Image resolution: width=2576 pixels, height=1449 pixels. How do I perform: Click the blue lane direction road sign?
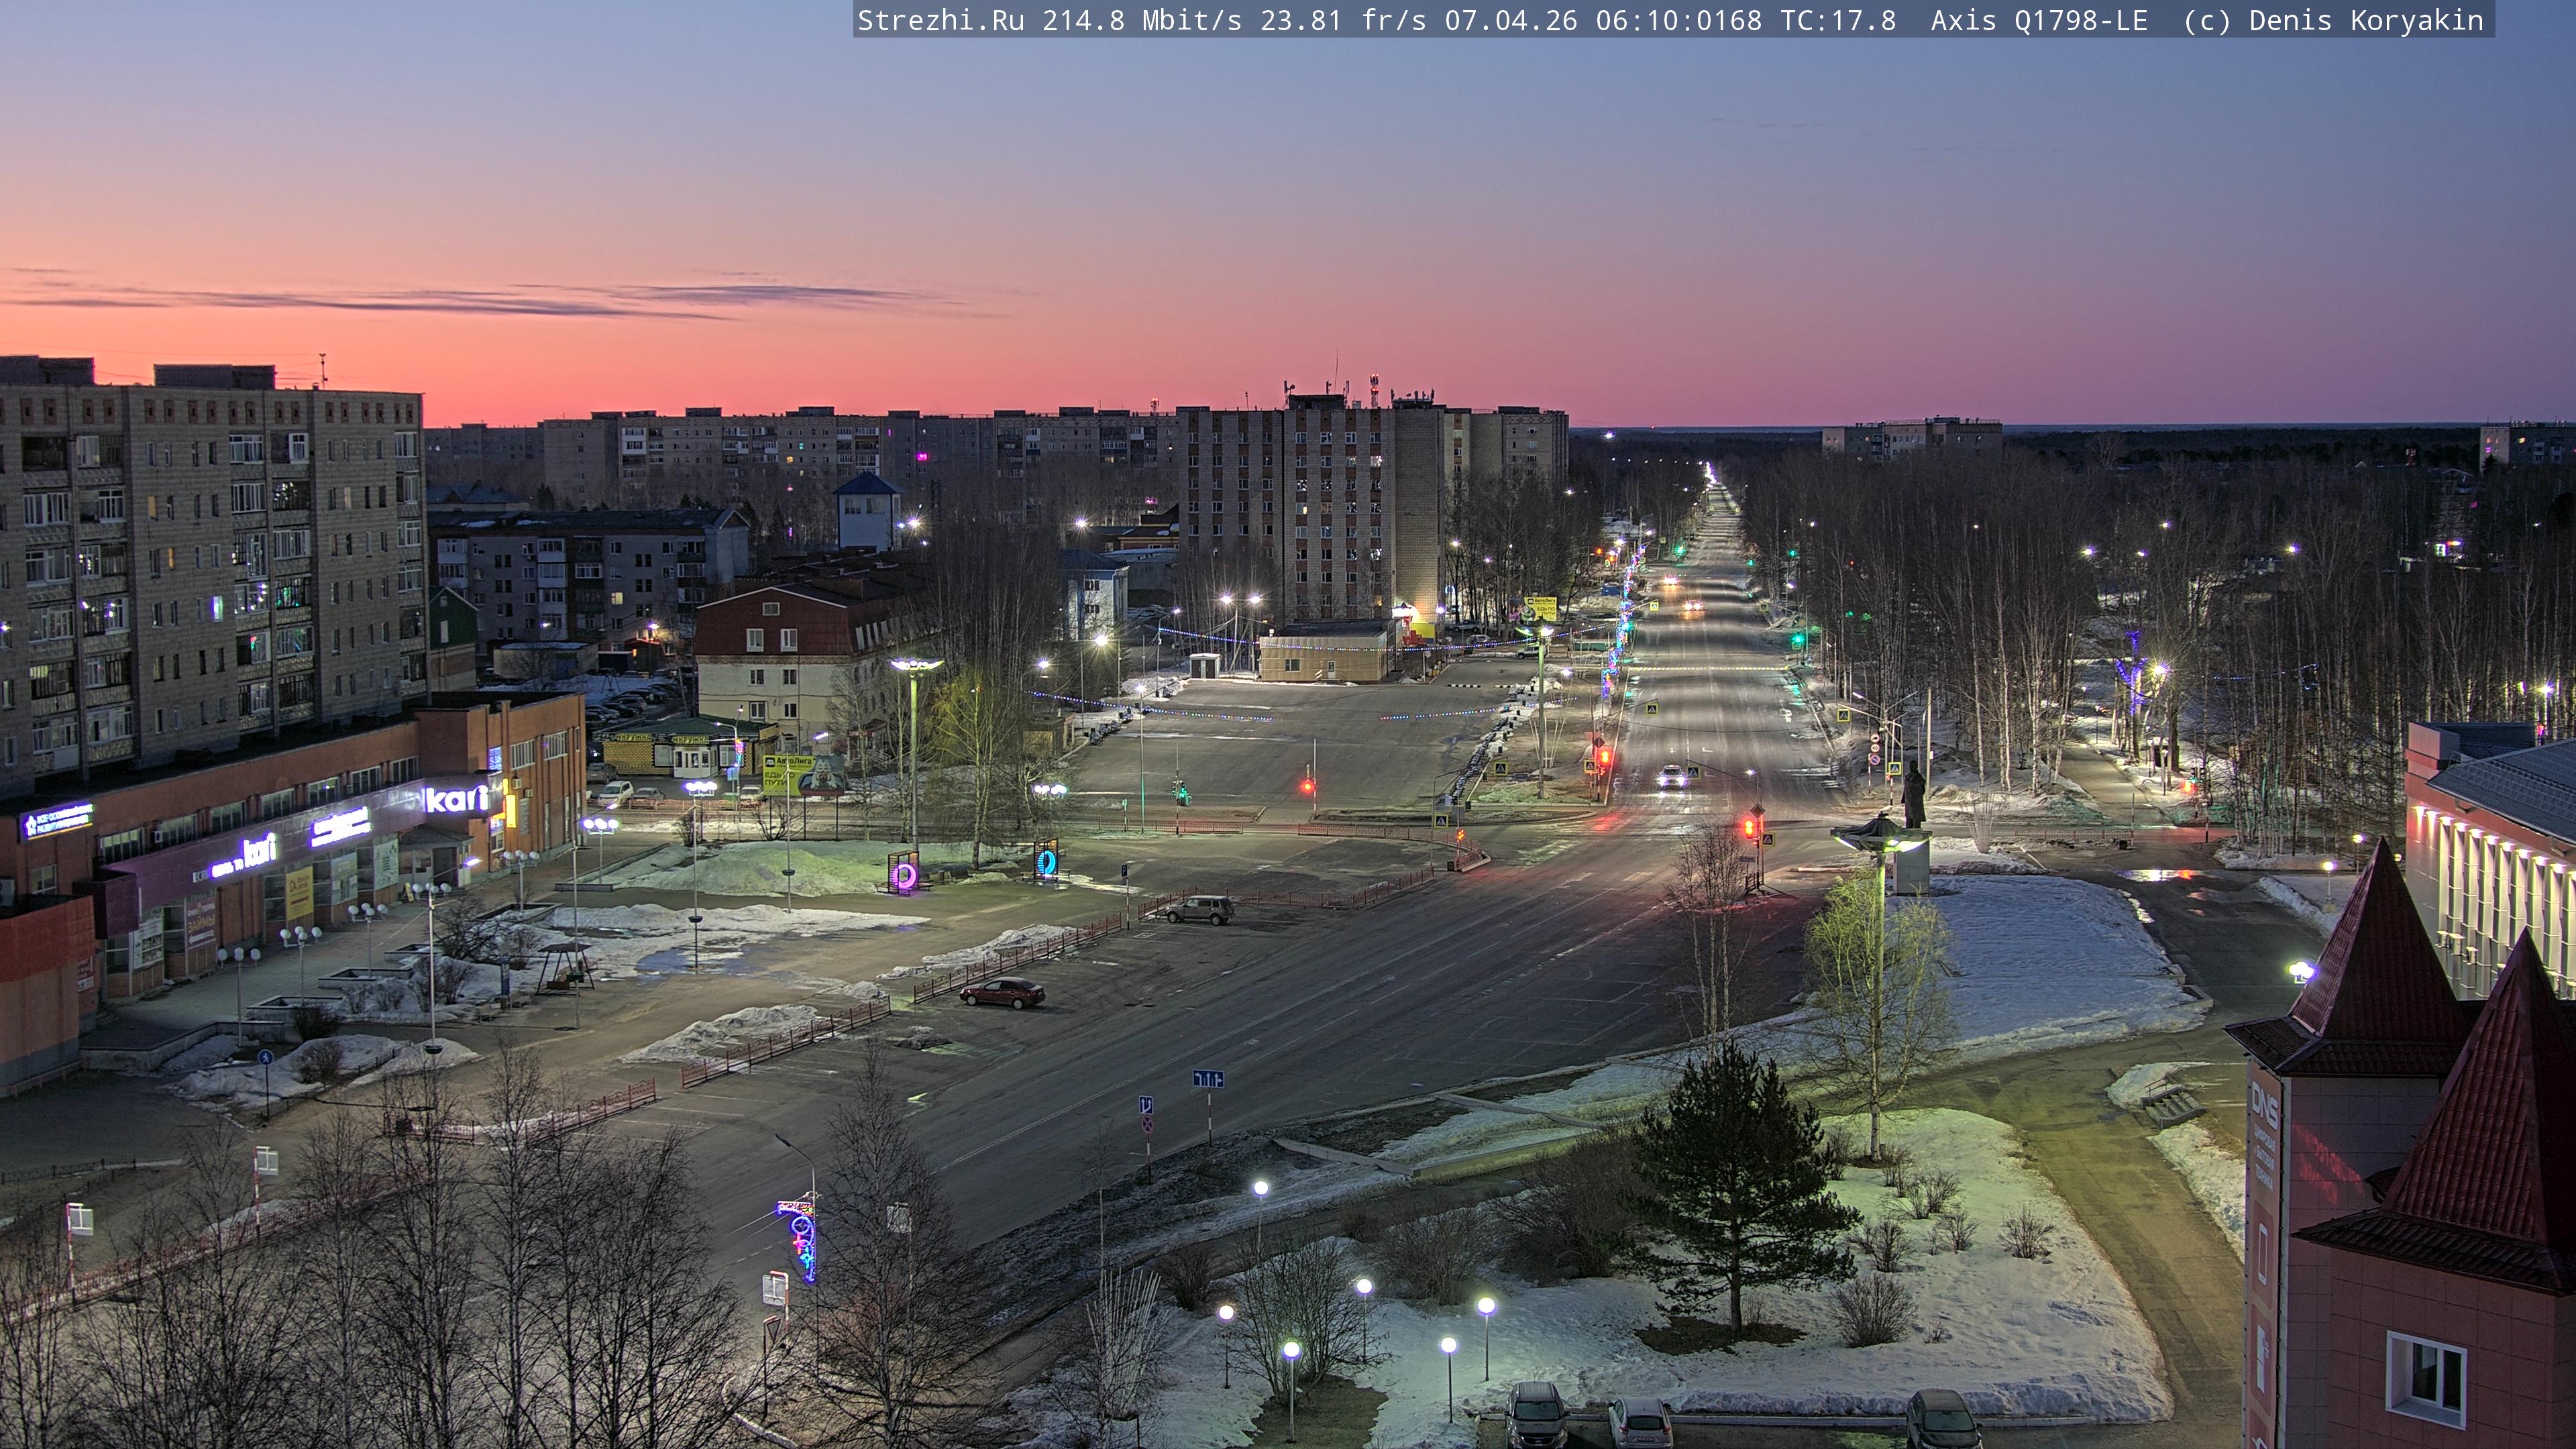(x=1207, y=1079)
